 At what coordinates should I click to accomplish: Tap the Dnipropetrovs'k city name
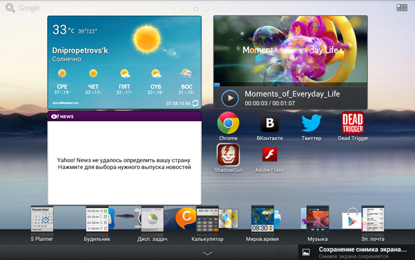[80, 51]
